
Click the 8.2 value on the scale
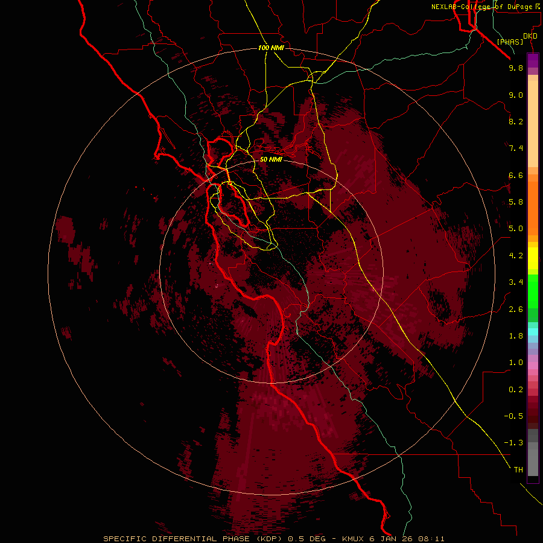(x=516, y=121)
